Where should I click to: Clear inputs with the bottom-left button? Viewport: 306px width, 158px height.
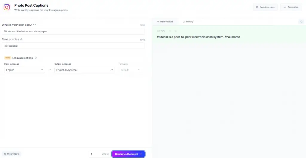coord(12,154)
